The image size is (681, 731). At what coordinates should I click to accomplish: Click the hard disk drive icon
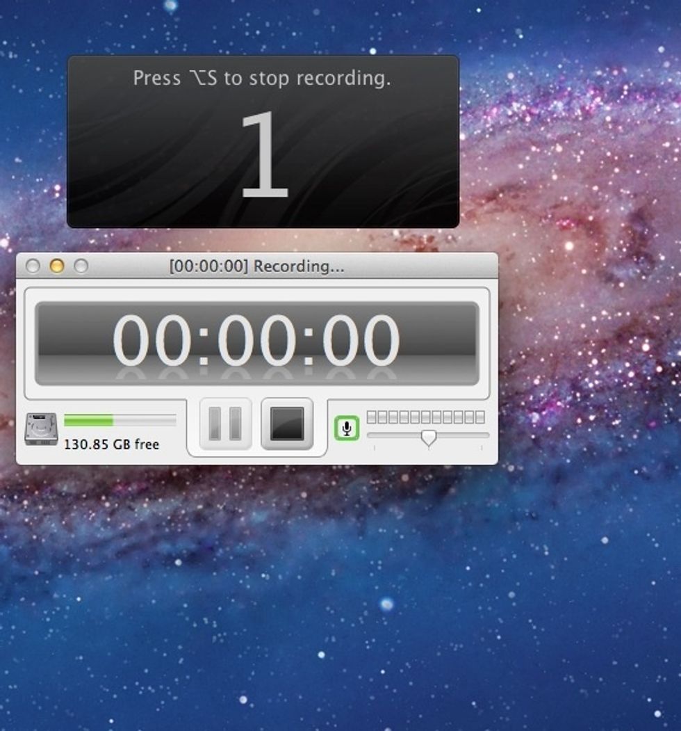41,429
